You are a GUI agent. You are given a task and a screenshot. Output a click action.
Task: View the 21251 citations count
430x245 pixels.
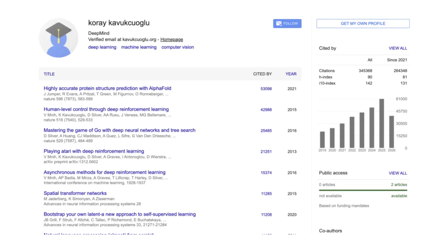point(266,152)
